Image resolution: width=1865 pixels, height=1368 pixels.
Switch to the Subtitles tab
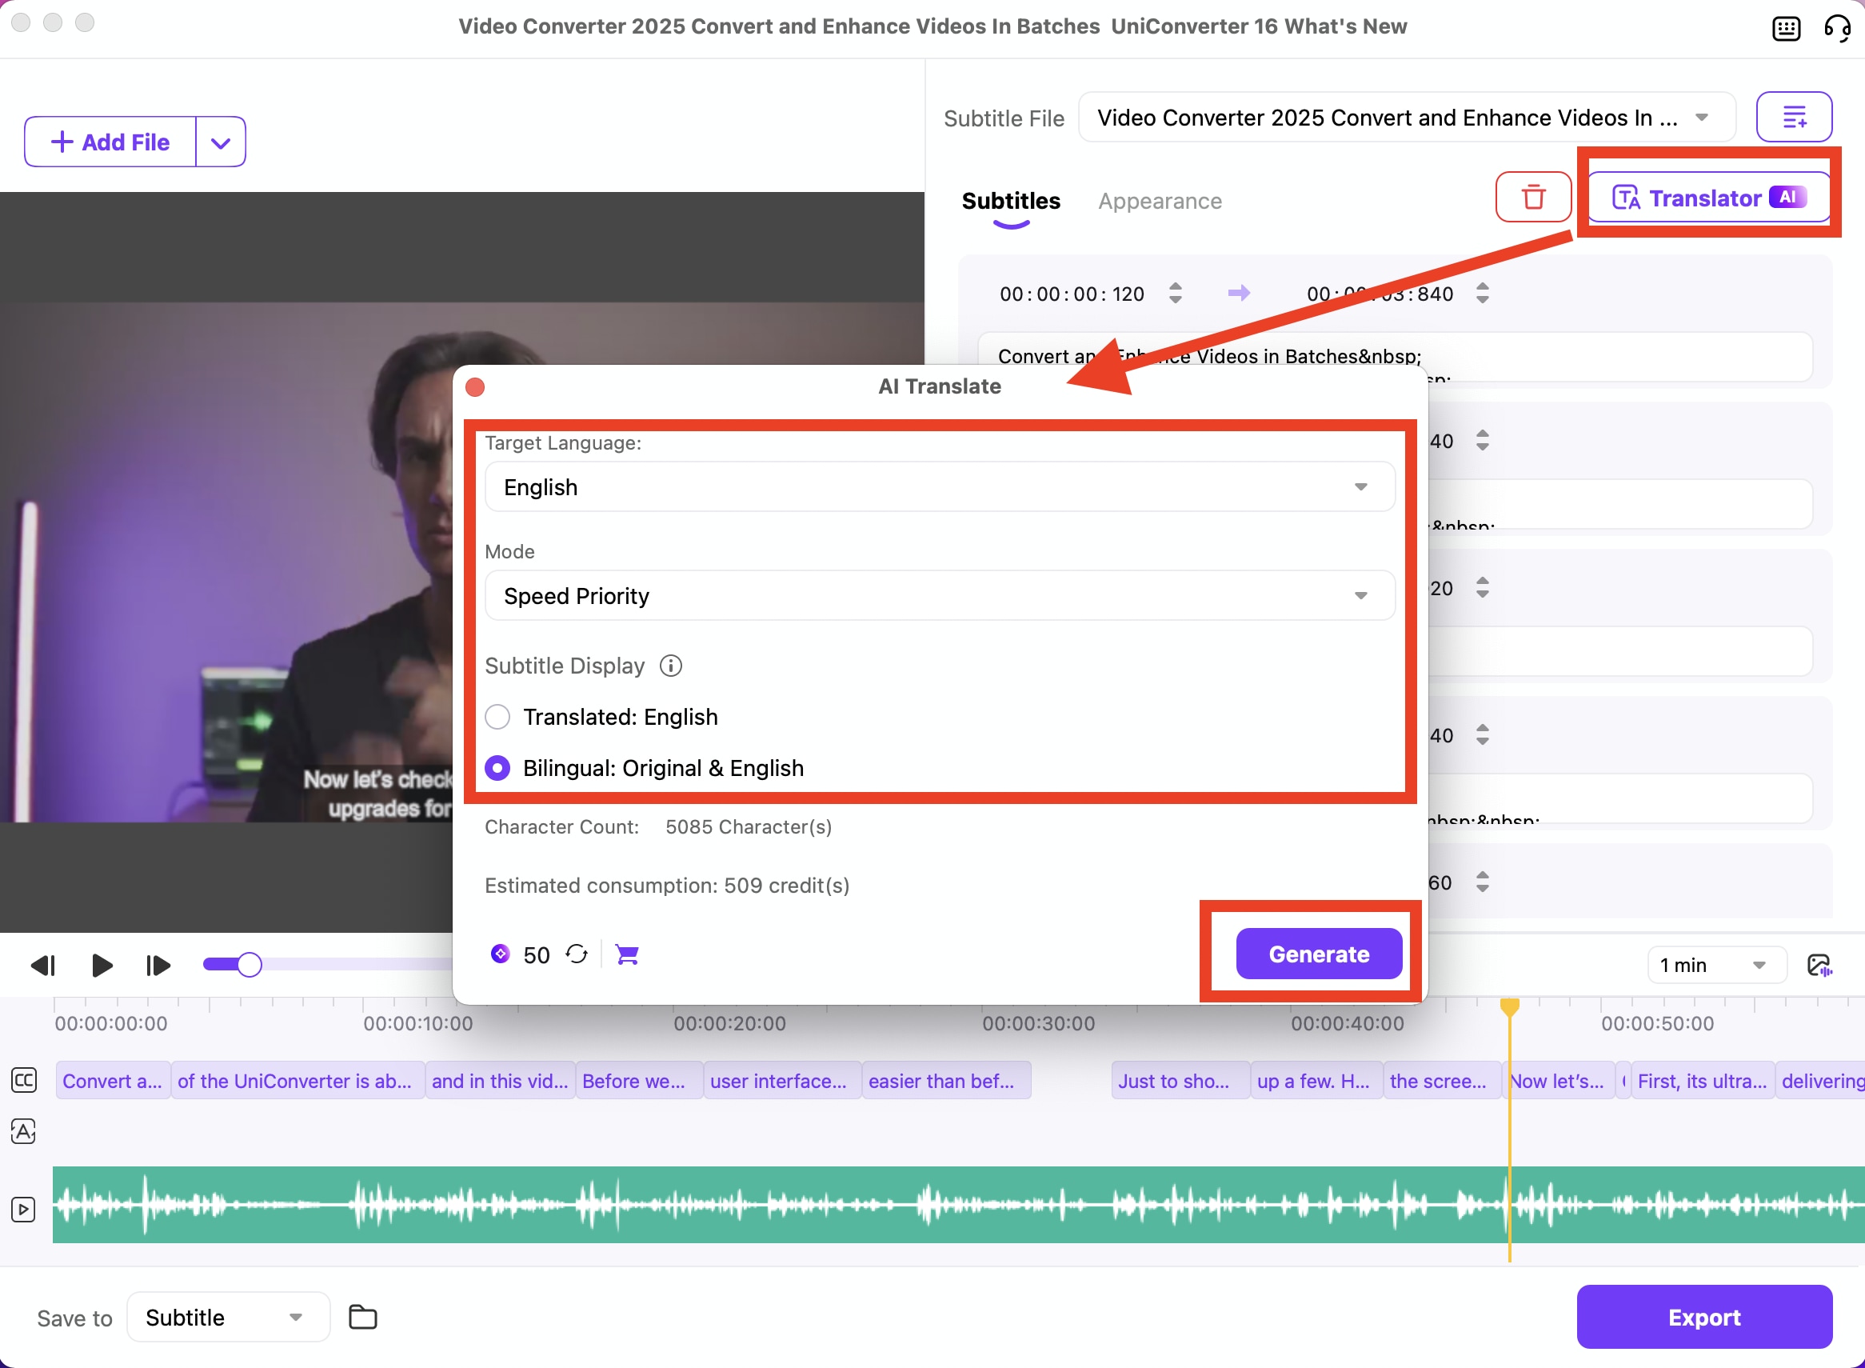(x=1010, y=200)
